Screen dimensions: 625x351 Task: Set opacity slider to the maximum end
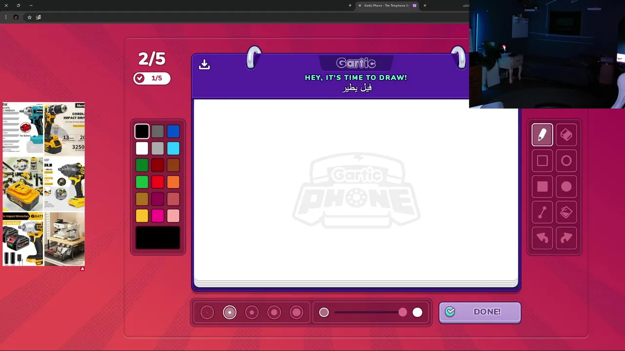coord(417,312)
